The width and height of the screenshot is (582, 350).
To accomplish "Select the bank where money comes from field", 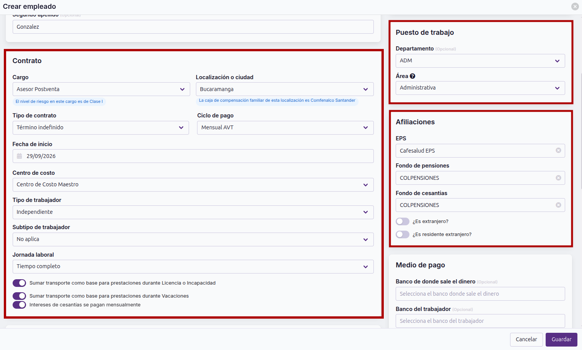I will tap(480, 294).
